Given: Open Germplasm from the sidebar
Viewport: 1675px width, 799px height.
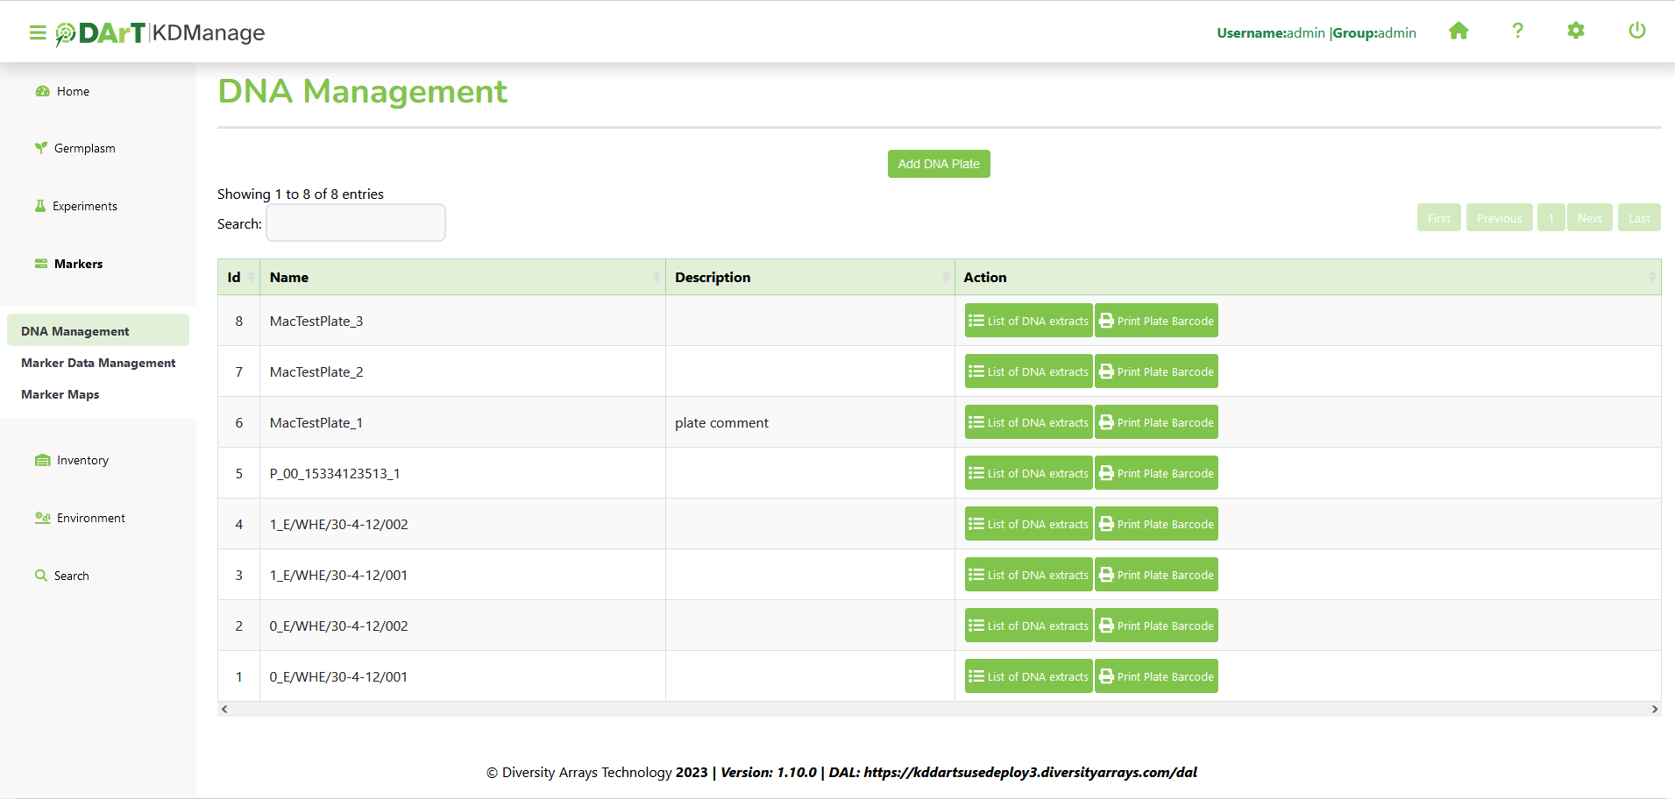Looking at the screenshot, I should tap(84, 148).
